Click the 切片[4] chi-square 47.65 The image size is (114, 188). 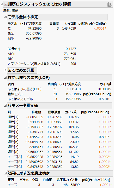(74, 132)
